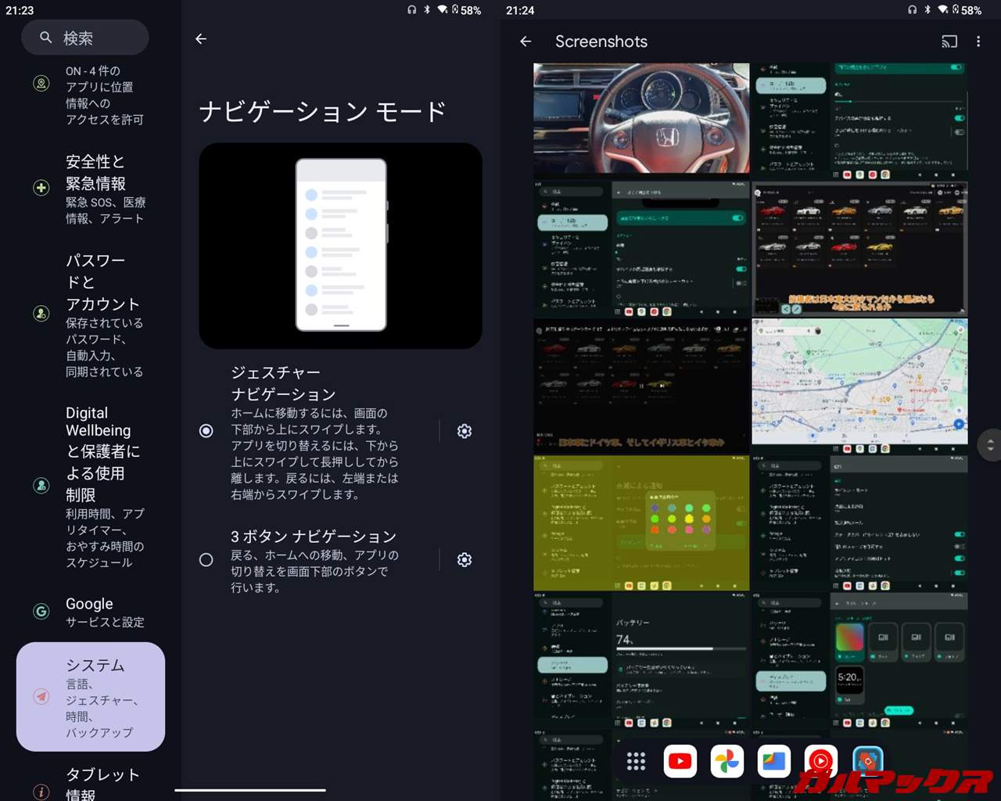This screenshot has width=1001, height=801.
Task: Tap the Cast icon in Screenshots
Action: 949,41
